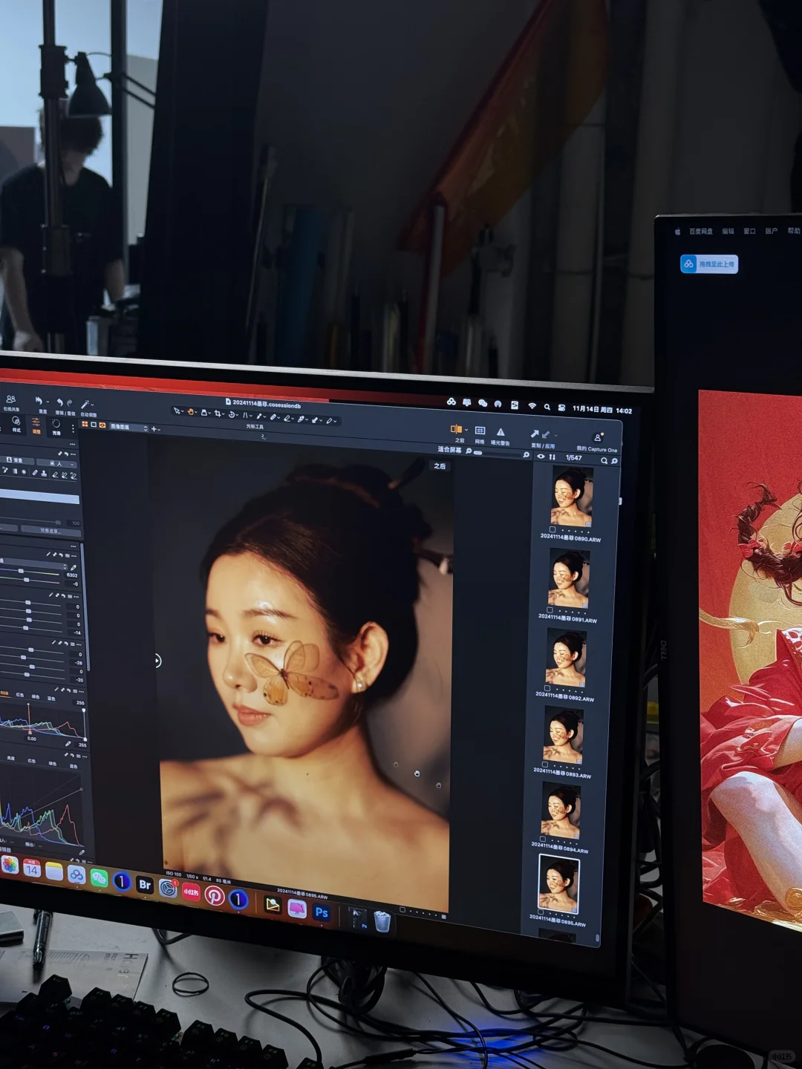Select the 0892.ARW thumbnail

pyautogui.click(x=566, y=657)
